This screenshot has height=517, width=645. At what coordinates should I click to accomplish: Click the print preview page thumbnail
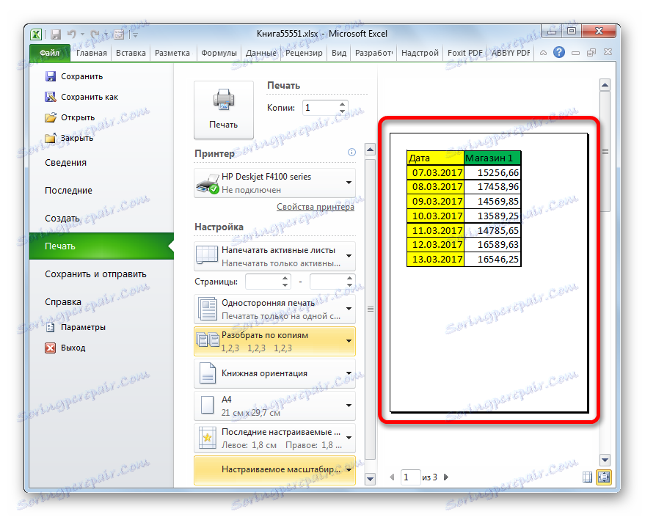[489, 273]
